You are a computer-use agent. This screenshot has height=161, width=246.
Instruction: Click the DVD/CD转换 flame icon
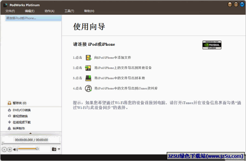coord(9,110)
